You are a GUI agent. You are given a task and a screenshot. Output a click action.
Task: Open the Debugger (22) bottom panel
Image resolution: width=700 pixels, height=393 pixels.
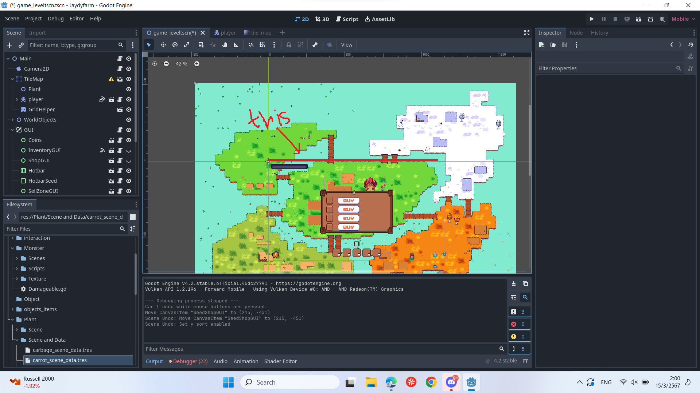click(x=188, y=361)
